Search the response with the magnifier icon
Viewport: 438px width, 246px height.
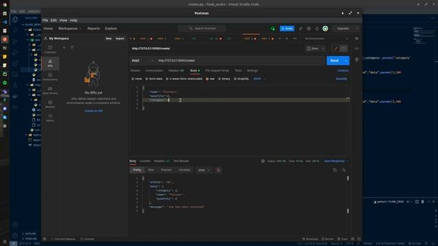coord(344,170)
